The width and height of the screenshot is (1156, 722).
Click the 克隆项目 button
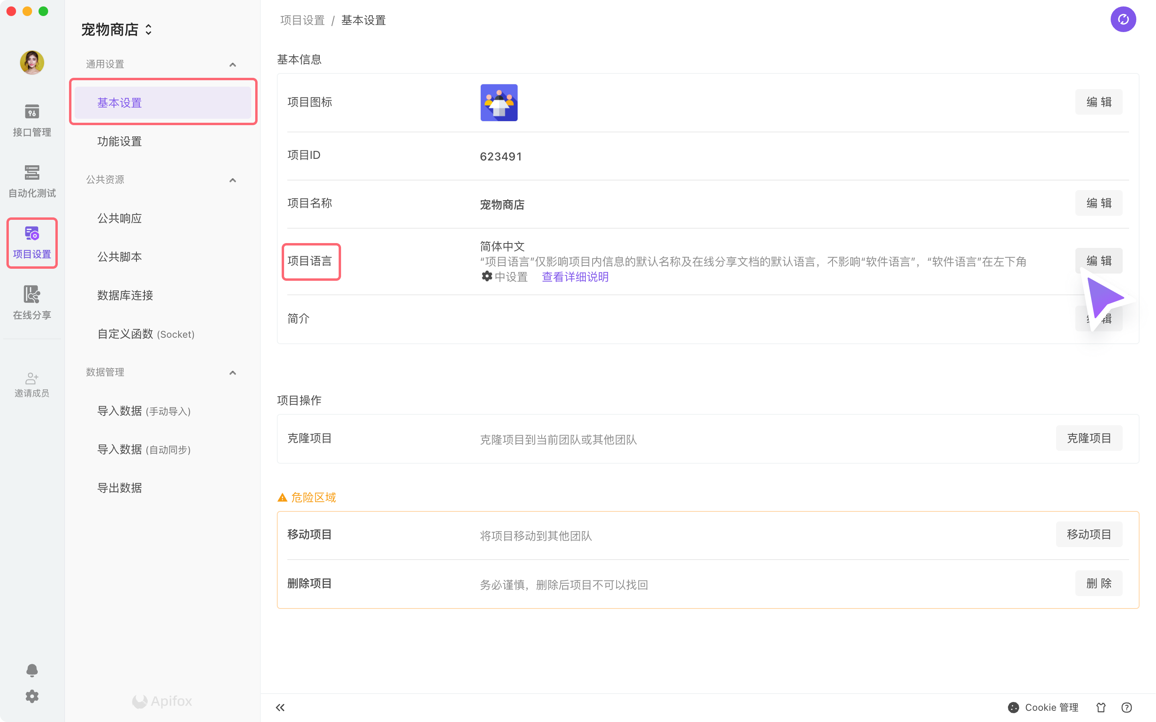coord(1089,438)
